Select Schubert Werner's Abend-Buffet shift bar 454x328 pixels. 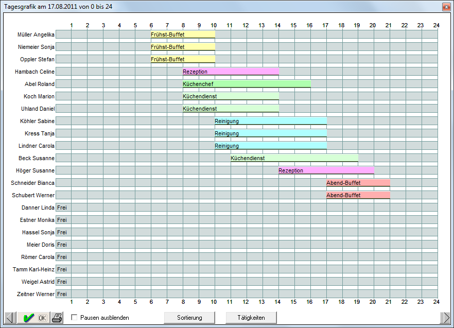pos(358,195)
